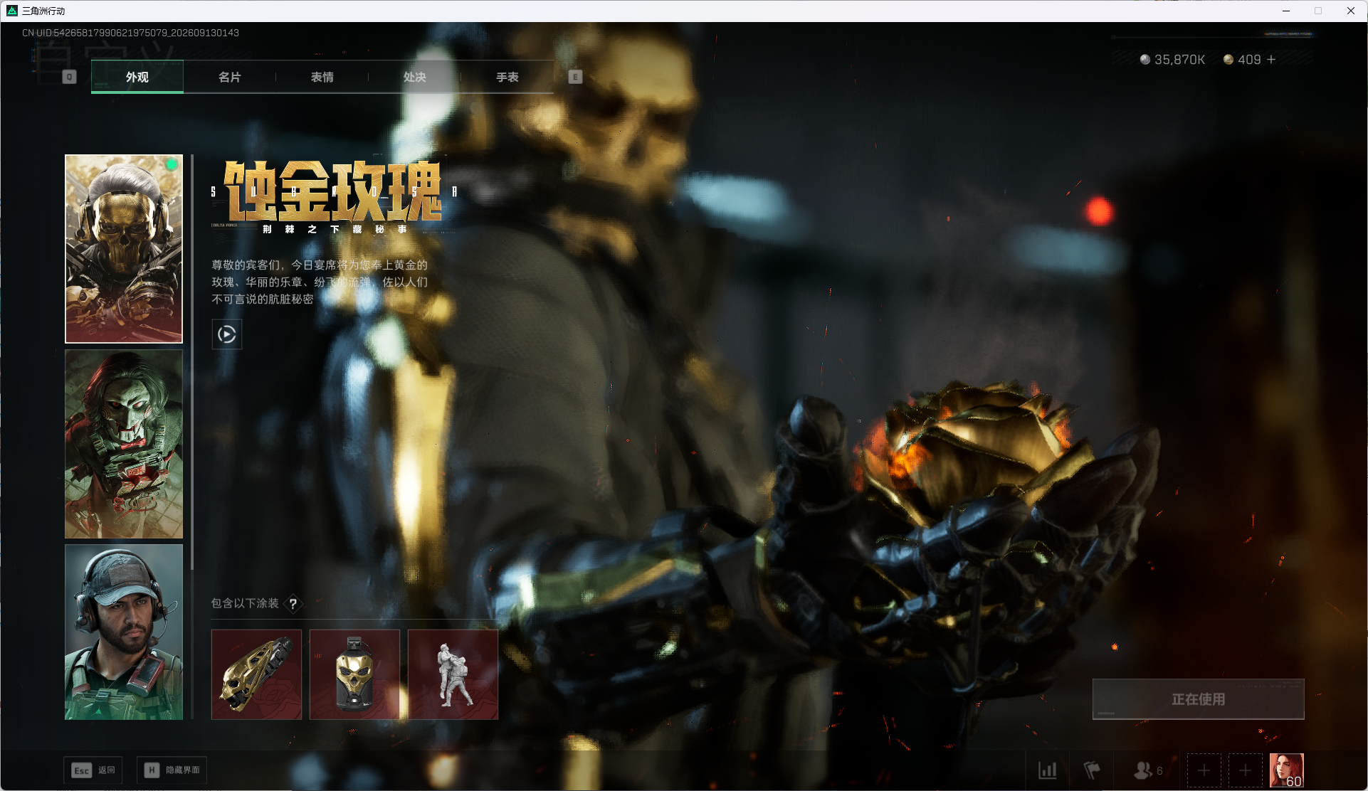1368x791 pixels.
Task: Click the first empty squad slot plus
Action: tap(1204, 770)
